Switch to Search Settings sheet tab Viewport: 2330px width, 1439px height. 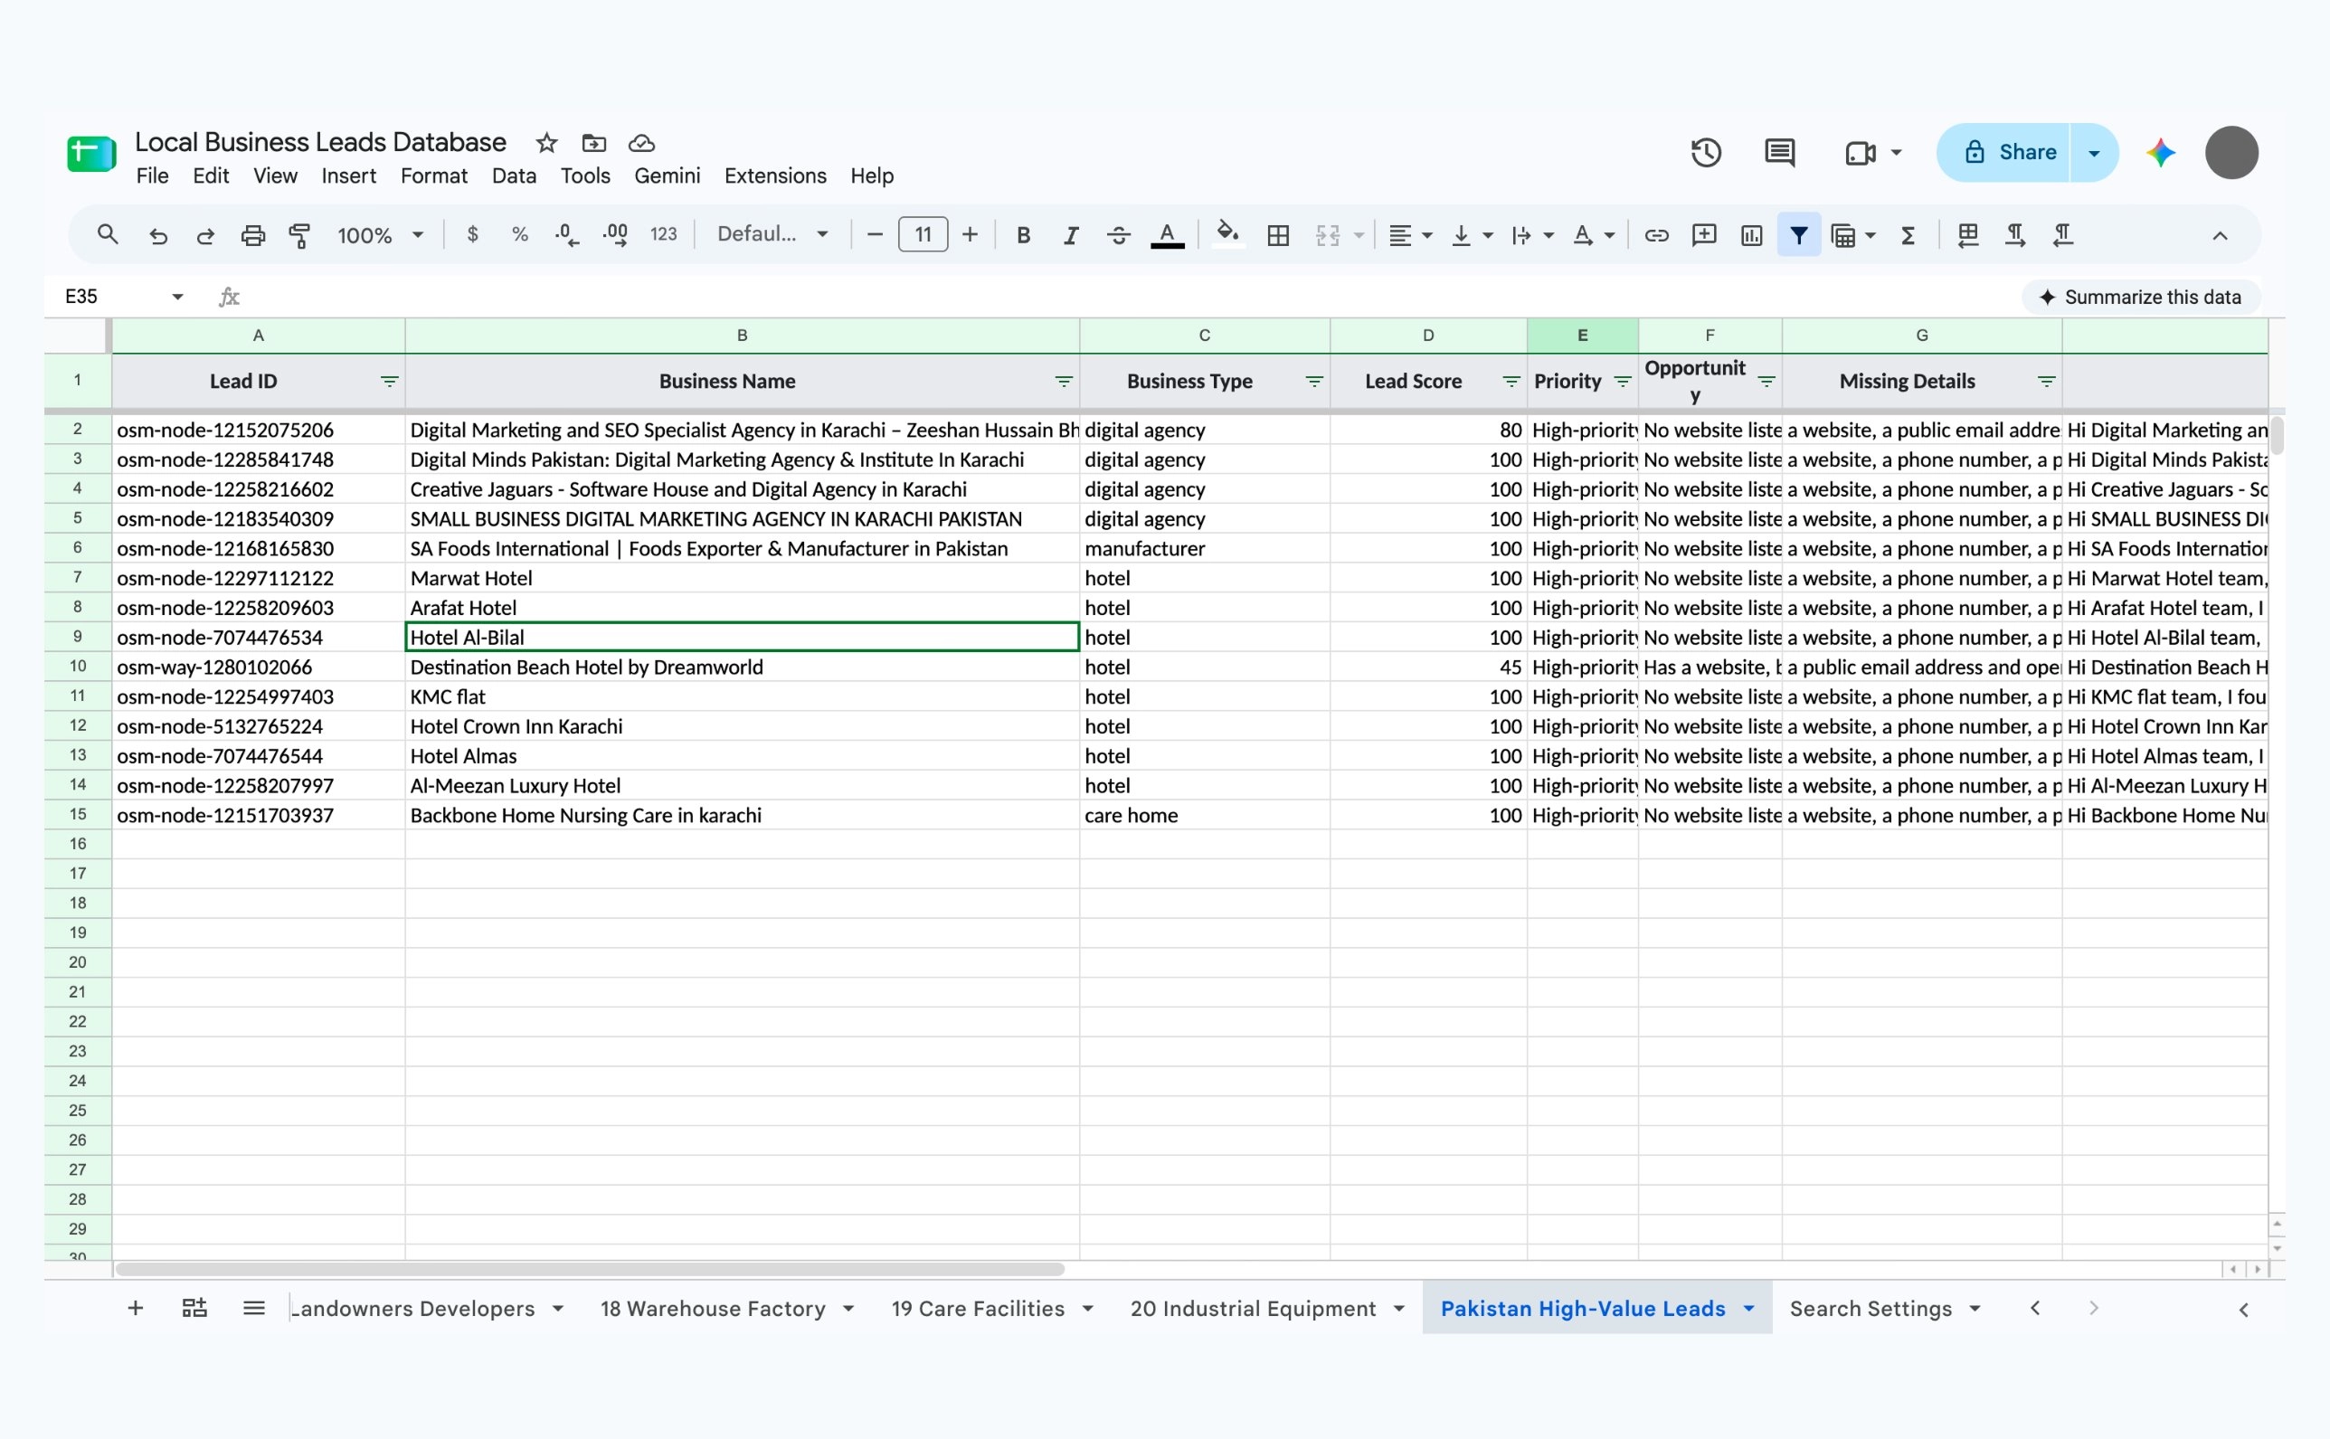point(1871,1309)
